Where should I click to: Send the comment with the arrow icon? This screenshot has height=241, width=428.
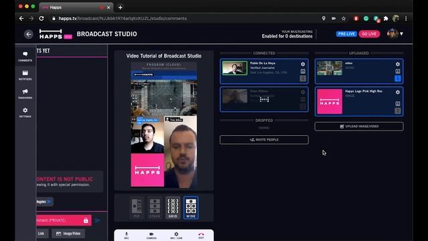[x=98, y=220]
